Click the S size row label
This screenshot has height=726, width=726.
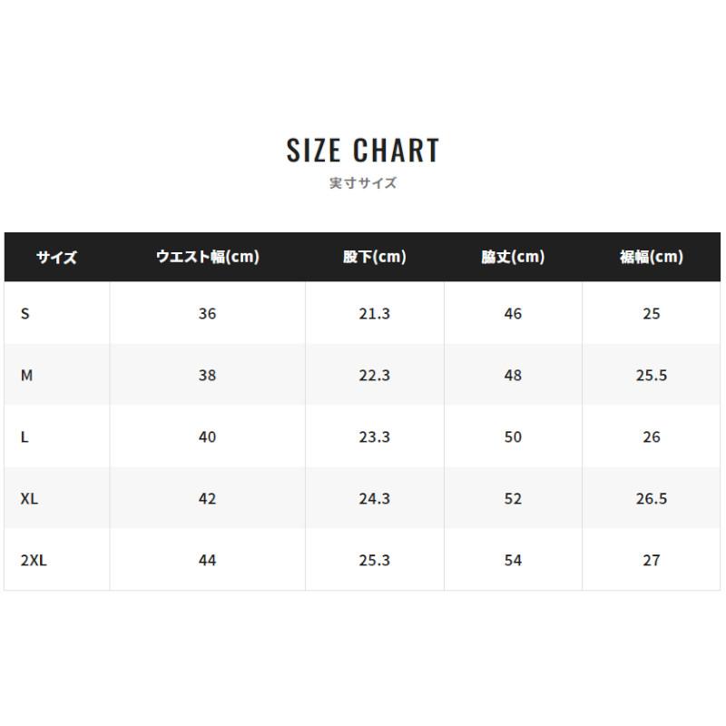(25, 313)
